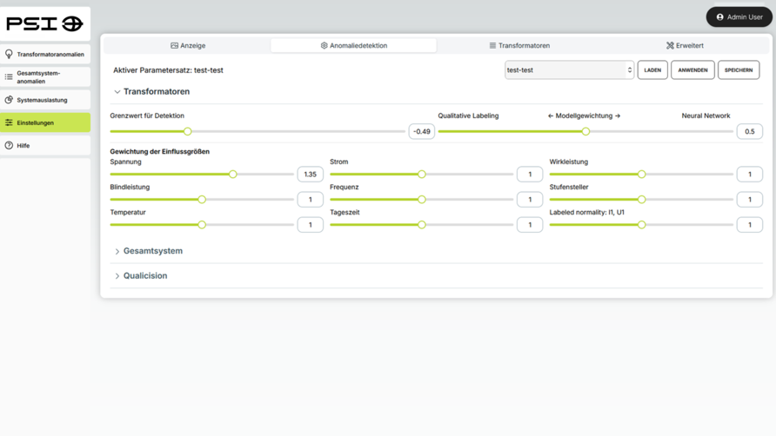The image size is (776, 436).
Task: Click the Hilfe question mark icon
Action: coord(10,146)
